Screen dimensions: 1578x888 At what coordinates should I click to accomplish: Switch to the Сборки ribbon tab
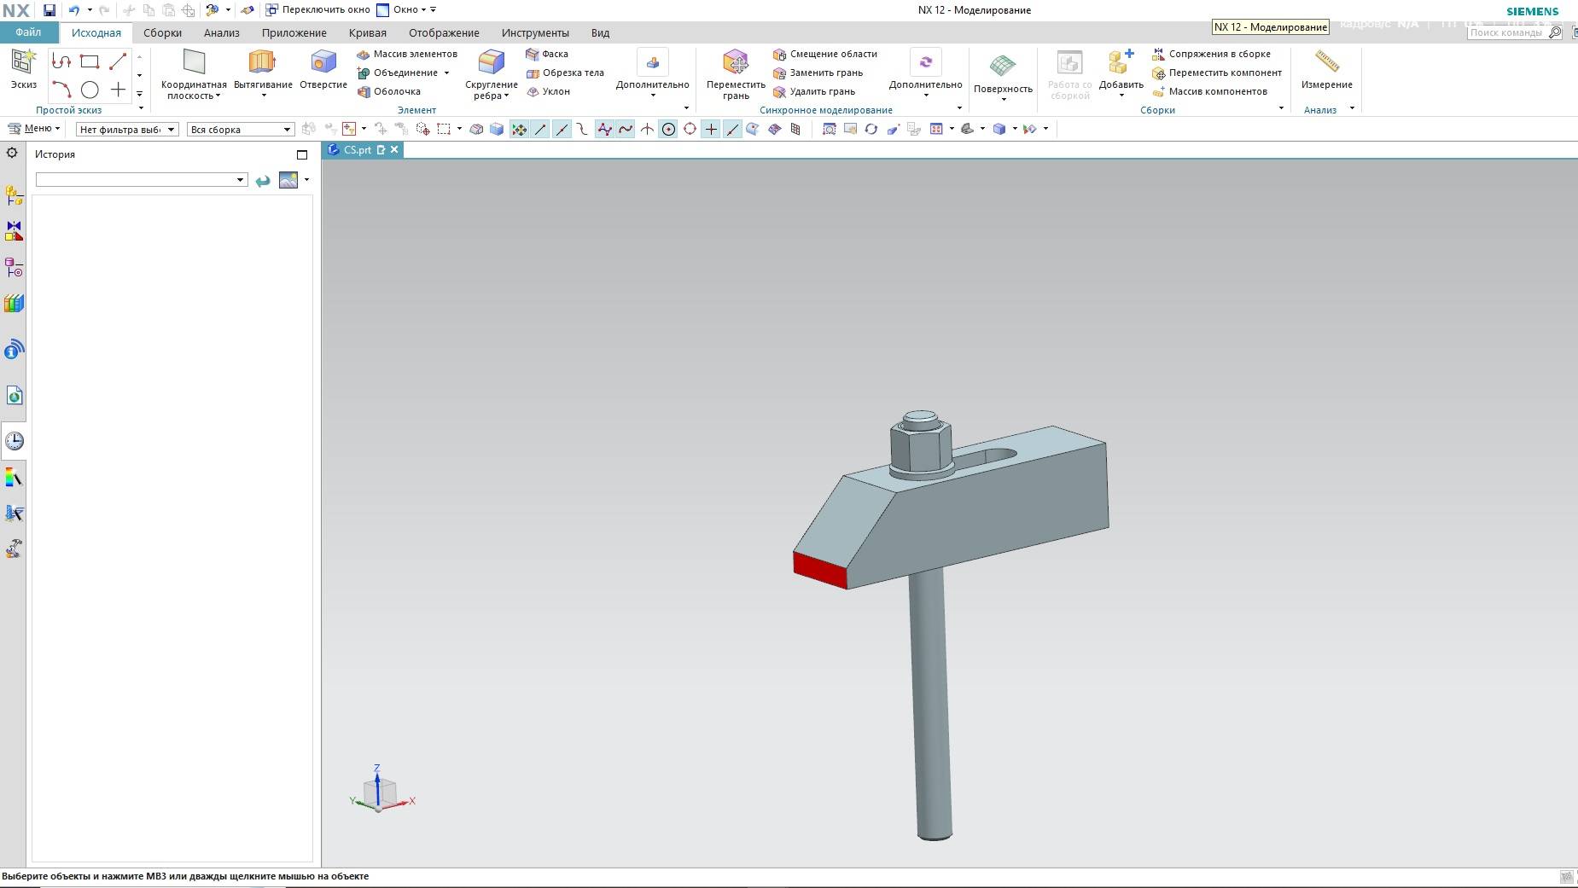[x=162, y=33]
